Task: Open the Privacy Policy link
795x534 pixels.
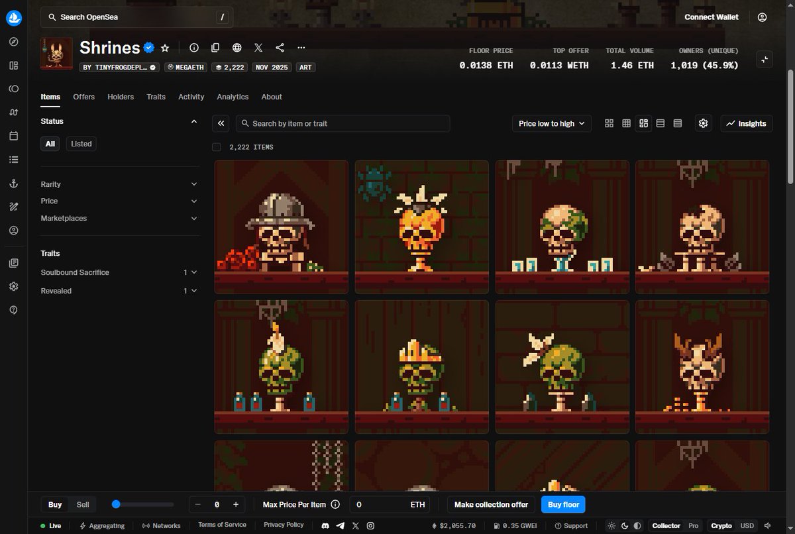Action: point(284,525)
